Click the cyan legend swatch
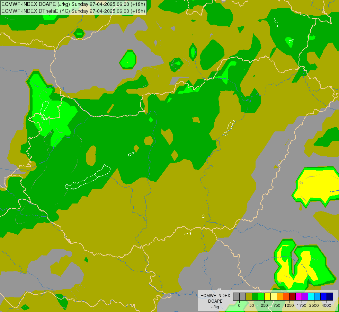339x312 pixels. point(311,296)
